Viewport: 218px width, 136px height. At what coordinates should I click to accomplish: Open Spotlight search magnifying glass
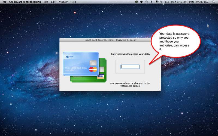coord(213,2)
